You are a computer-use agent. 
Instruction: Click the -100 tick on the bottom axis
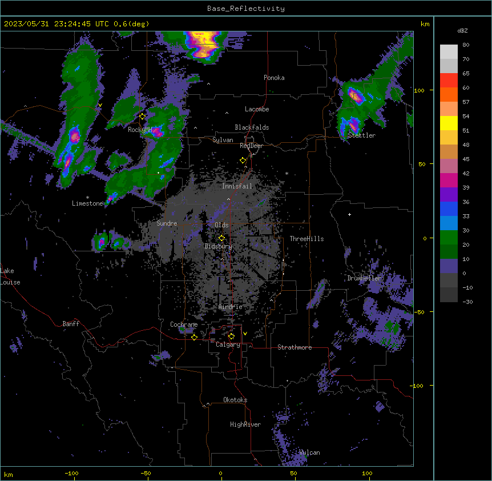click(71, 473)
